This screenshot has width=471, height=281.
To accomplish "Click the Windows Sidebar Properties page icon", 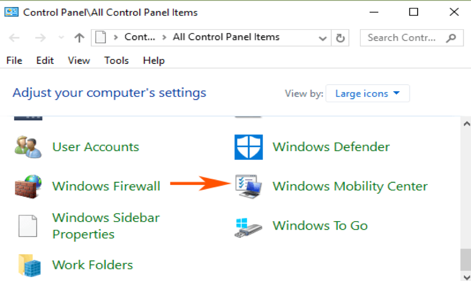I will click(x=27, y=226).
